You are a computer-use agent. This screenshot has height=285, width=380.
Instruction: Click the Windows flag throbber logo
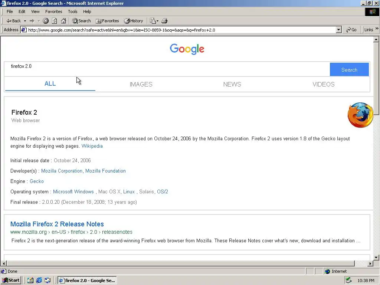point(372,12)
